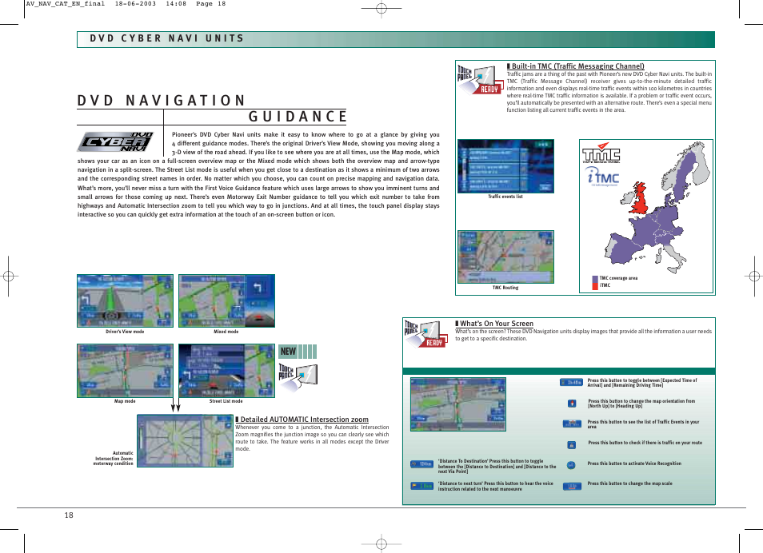763x553 pixels.
Task: Open the Street List mode screenshot
Action: (x=226, y=371)
